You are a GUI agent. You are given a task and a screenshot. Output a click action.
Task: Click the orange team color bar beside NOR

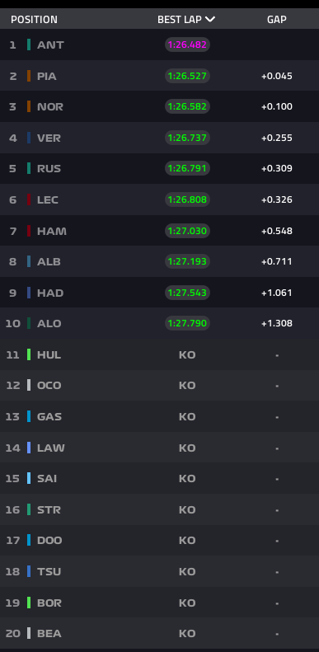pyautogui.click(x=29, y=106)
